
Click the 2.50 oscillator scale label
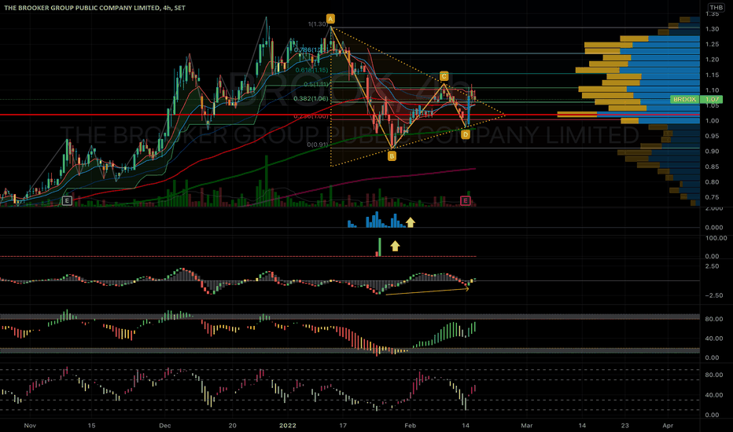pyautogui.click(x=712, y=266)
